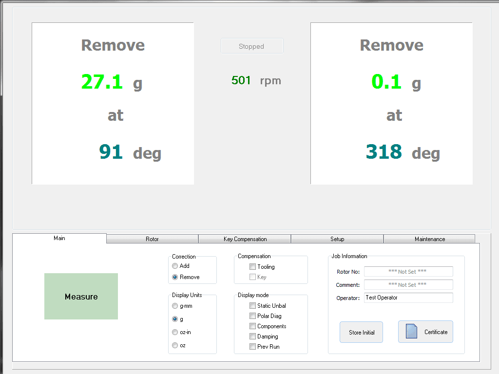The height and width of the screenshot is (374, 499).
Task: Select the Remove correction radio button
Action: point(175,277)
